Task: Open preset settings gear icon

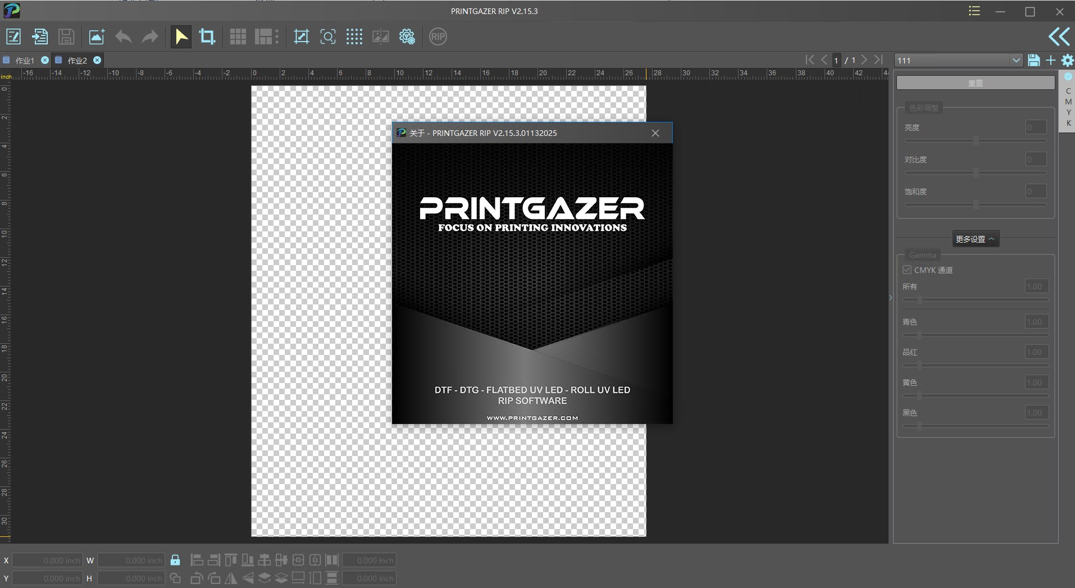Action: (1068, 60)
